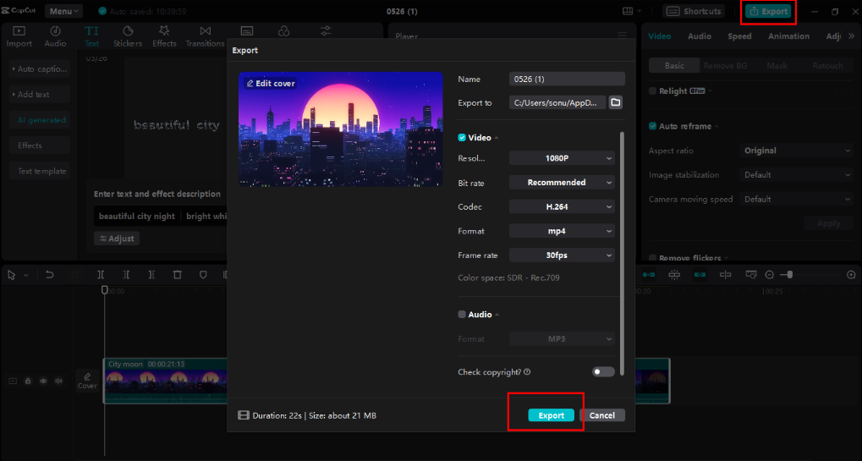
Task: Enable the Relight checkbox
Action: tap(652, 91)
